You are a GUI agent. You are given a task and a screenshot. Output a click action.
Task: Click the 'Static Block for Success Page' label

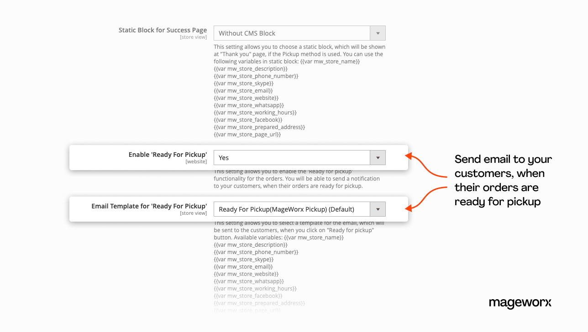(x=163, y=30)
